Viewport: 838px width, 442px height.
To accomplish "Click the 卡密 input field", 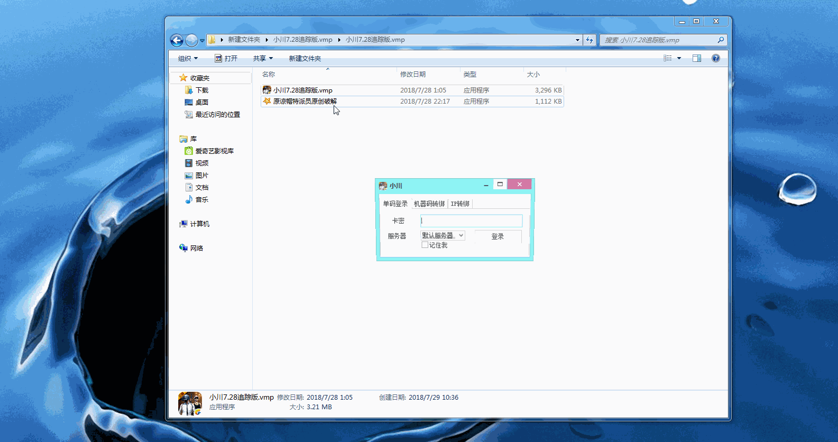I will point(471,221).
